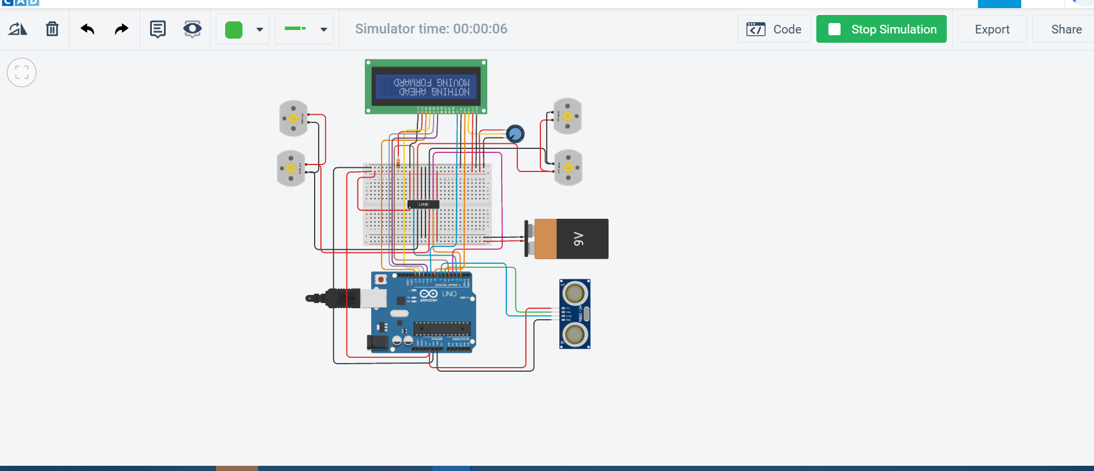Click the Arduino Uno reset button
The height and width of the screenshot is (471, 1094).
pos(380,279)
